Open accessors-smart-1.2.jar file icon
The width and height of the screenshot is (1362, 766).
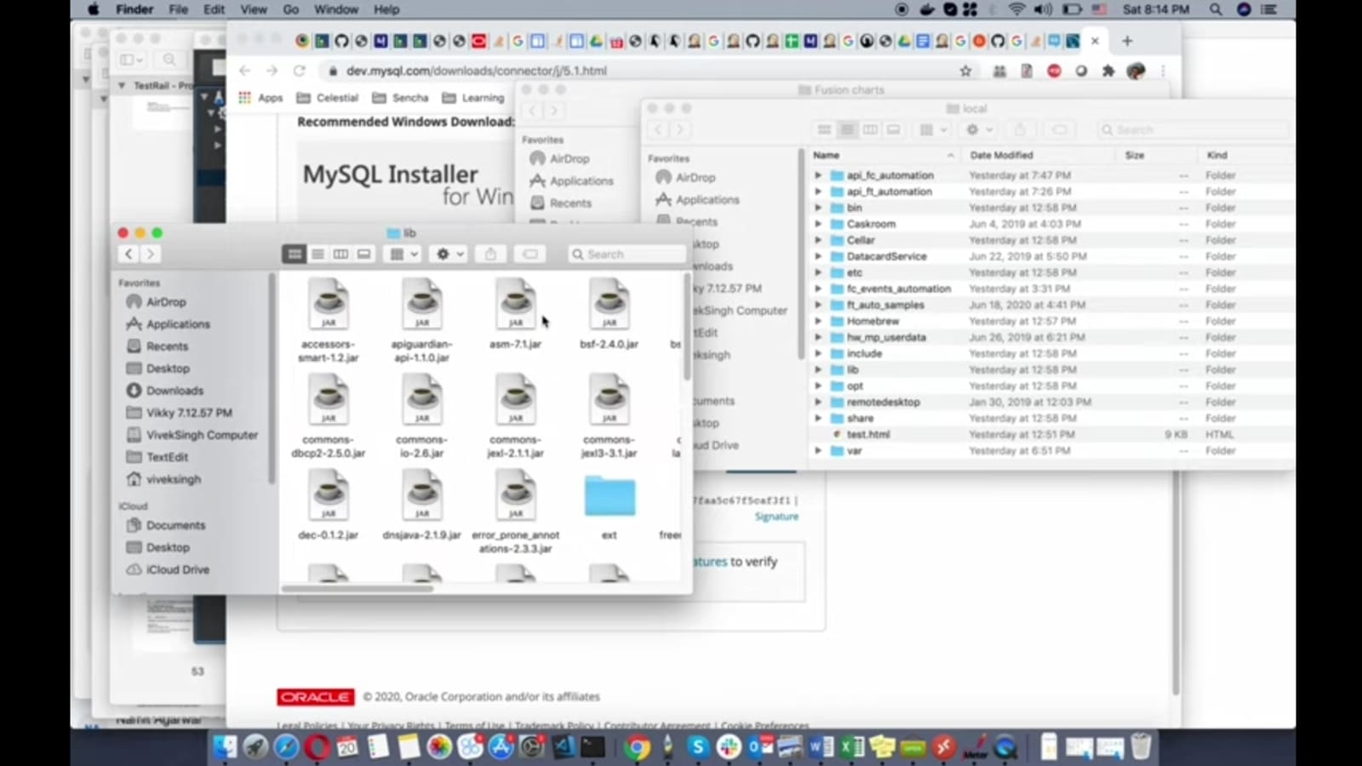[329, 306]
